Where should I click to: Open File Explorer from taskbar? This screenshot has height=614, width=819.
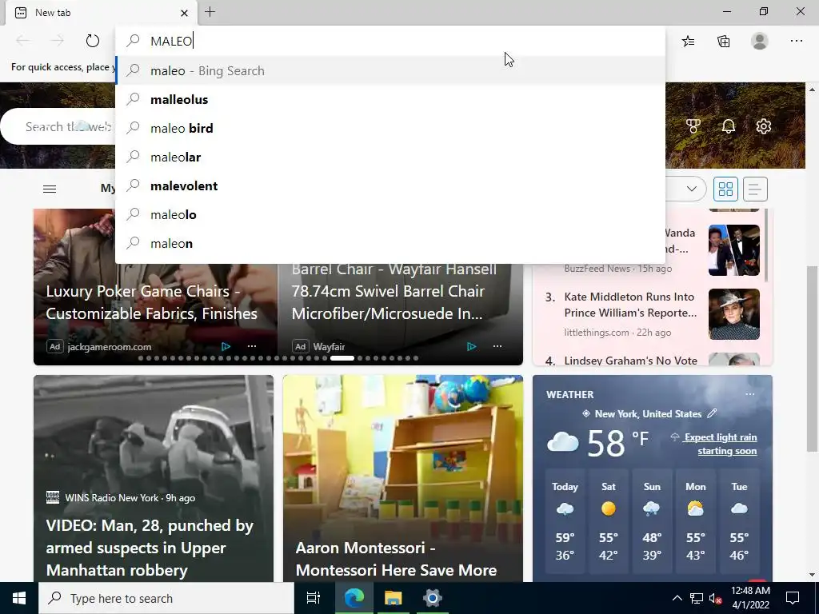(x=393, y=598)
